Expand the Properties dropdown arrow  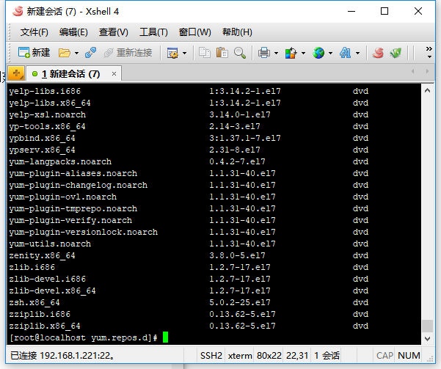184,53
